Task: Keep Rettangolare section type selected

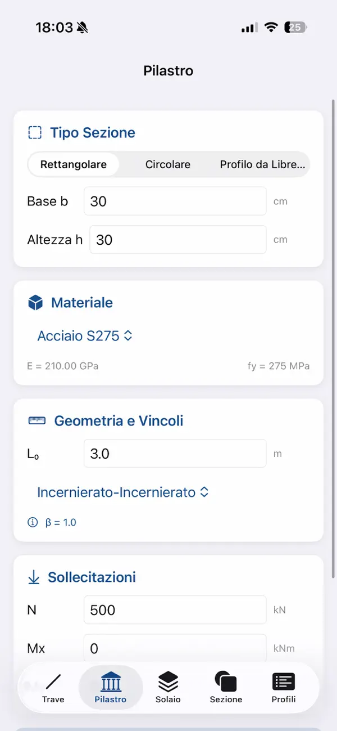Action: pos(73,164)
